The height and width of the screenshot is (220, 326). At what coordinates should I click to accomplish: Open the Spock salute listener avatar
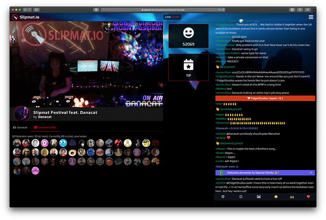[17, 171]
